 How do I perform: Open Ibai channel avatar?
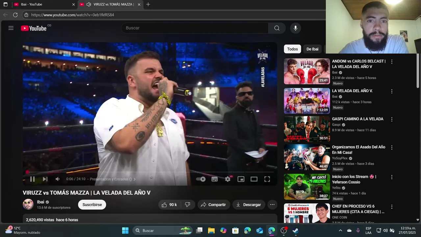tap(28, 204)
